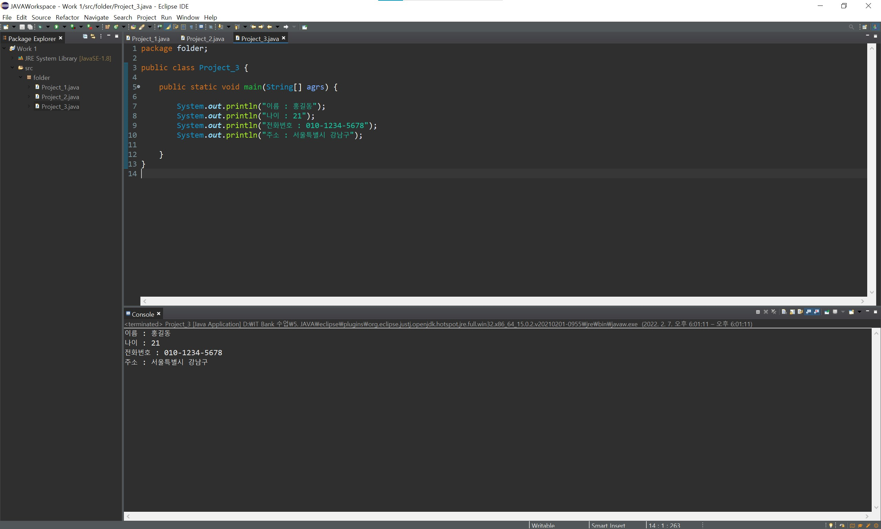This screenshot has height=529, width=881.
Task: Select Project_2.java in Package Explorer
Action: point(60,97)
